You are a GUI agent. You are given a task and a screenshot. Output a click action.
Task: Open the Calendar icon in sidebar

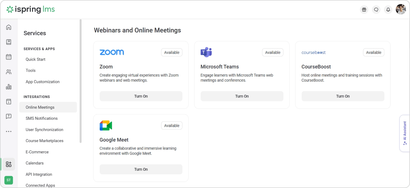(9, 56)
